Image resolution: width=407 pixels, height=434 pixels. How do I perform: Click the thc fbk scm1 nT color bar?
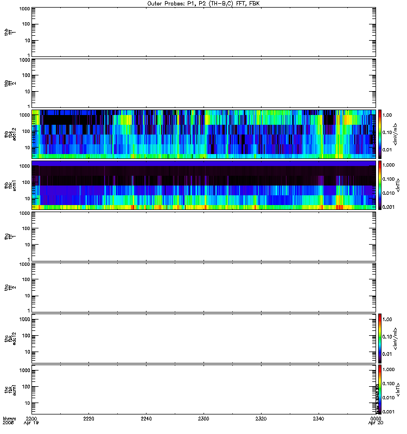click(380, 390)
